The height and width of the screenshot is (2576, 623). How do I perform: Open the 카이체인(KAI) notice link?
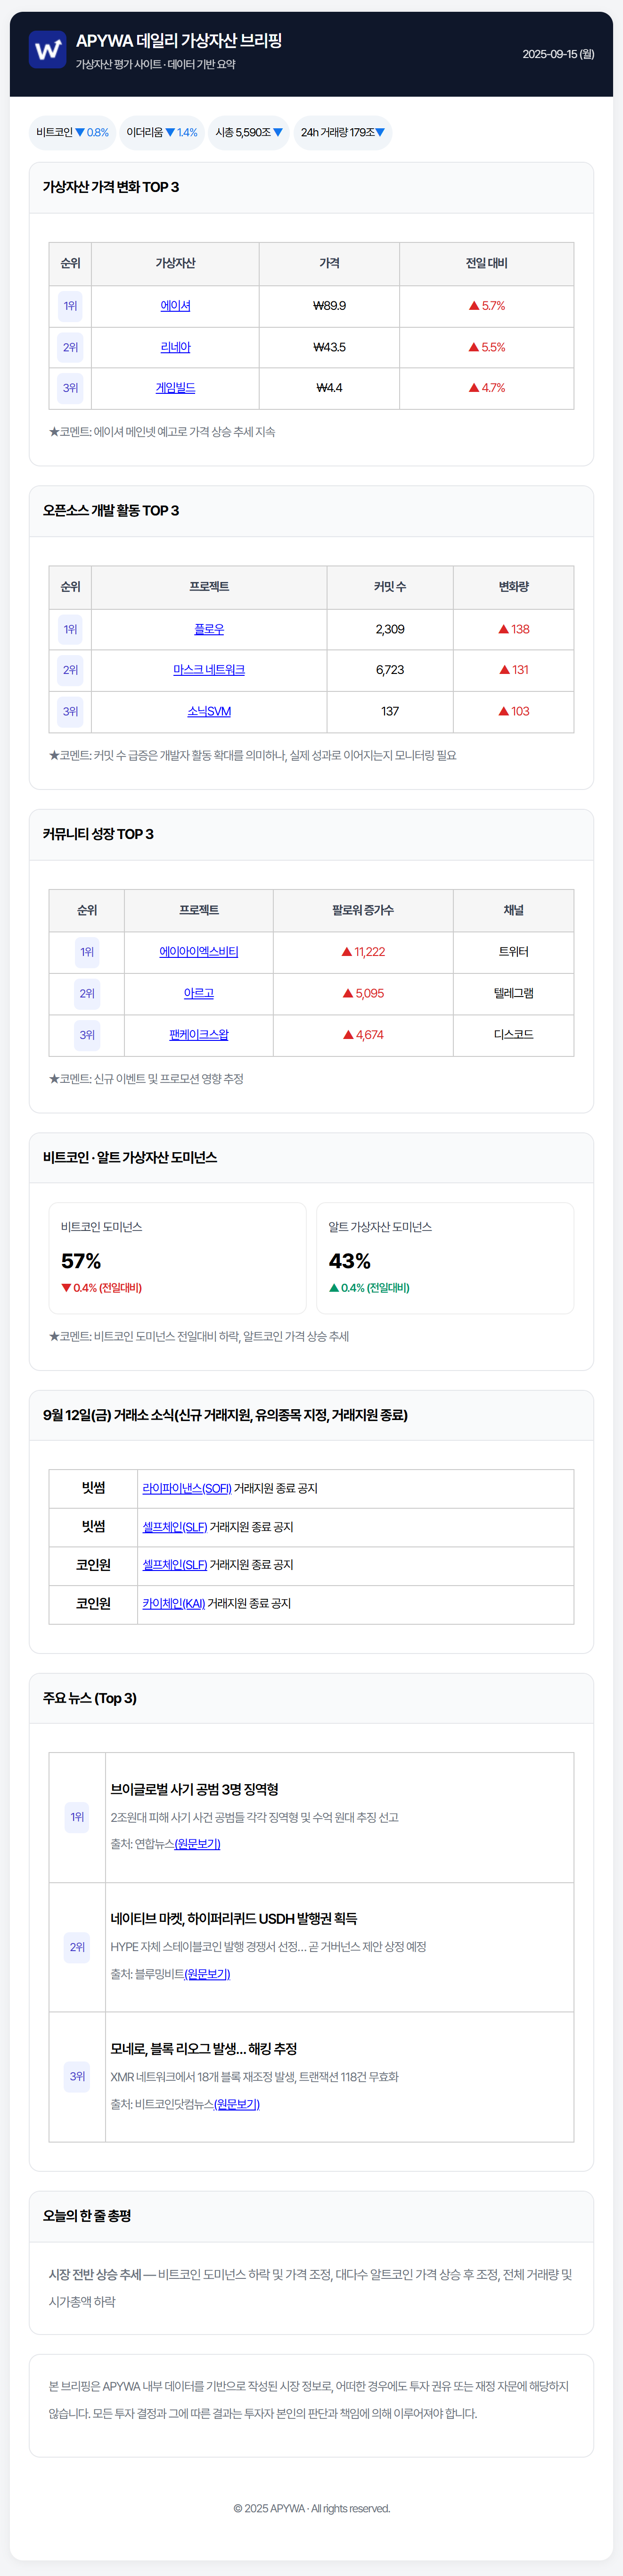click(x=174, y=1603)
